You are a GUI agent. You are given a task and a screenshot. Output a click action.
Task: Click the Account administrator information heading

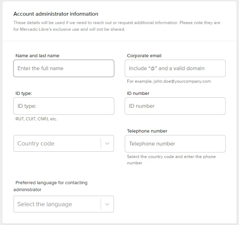tap(56, 14)
